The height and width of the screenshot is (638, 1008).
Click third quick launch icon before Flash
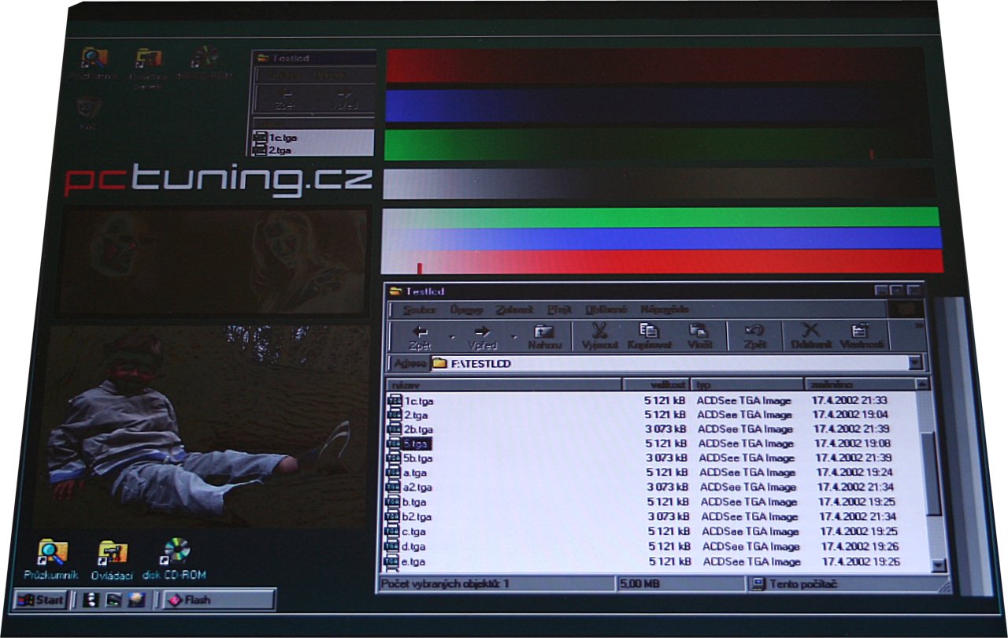coord(137,600)
